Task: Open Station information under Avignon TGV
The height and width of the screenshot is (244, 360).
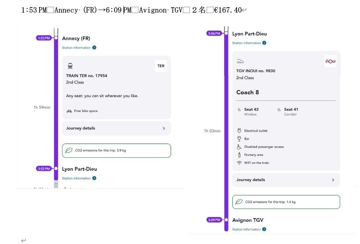Action: [249, 229]
